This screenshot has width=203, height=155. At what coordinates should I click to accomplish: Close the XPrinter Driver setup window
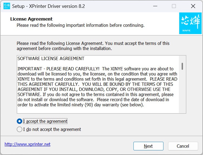pyautogui.click(x=193, y=6)
